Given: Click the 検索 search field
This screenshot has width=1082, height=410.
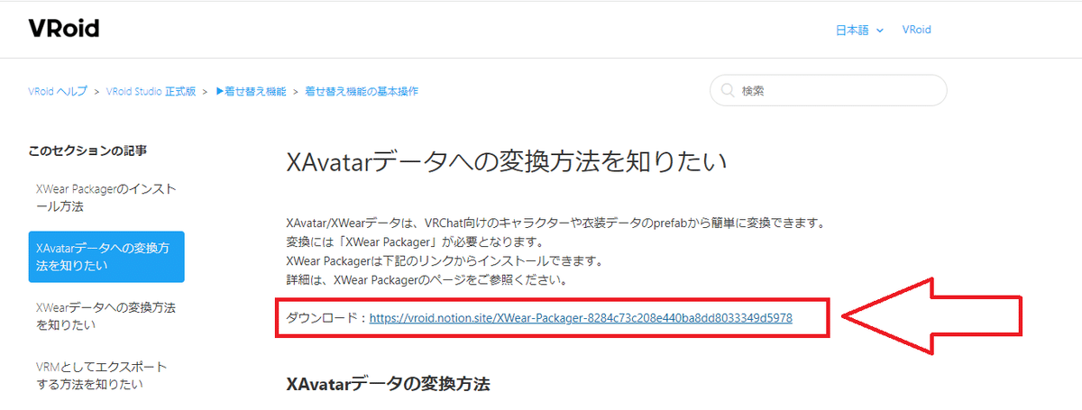Looking at the screenshot, I should tap(829, 90).
